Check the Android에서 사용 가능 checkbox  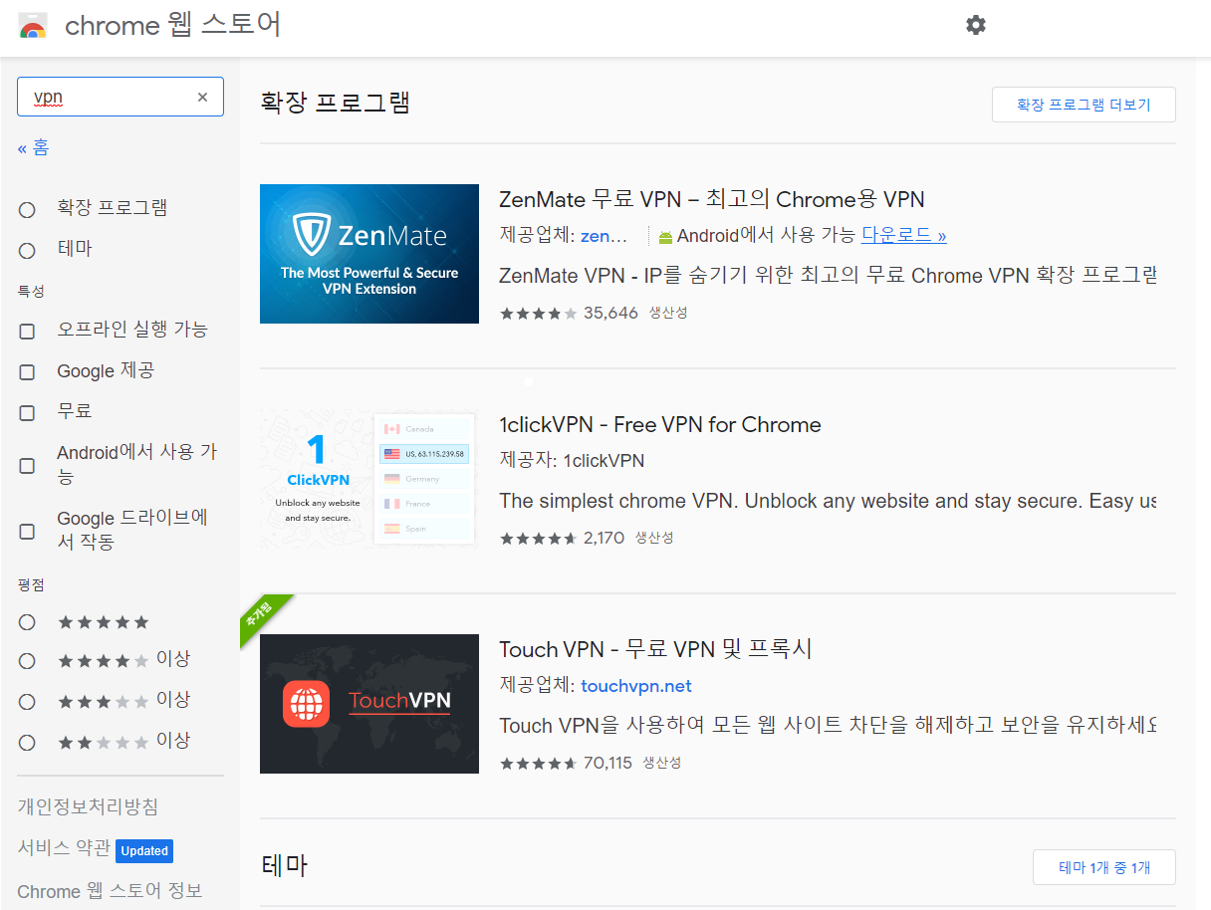tap(27, 465)
